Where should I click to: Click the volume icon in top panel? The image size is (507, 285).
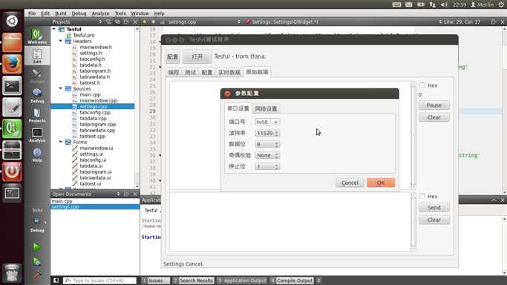click(x=444, y=4)
